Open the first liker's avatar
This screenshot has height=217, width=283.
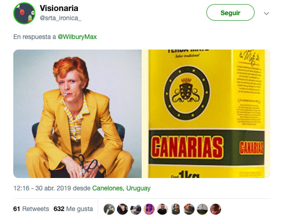109,209
